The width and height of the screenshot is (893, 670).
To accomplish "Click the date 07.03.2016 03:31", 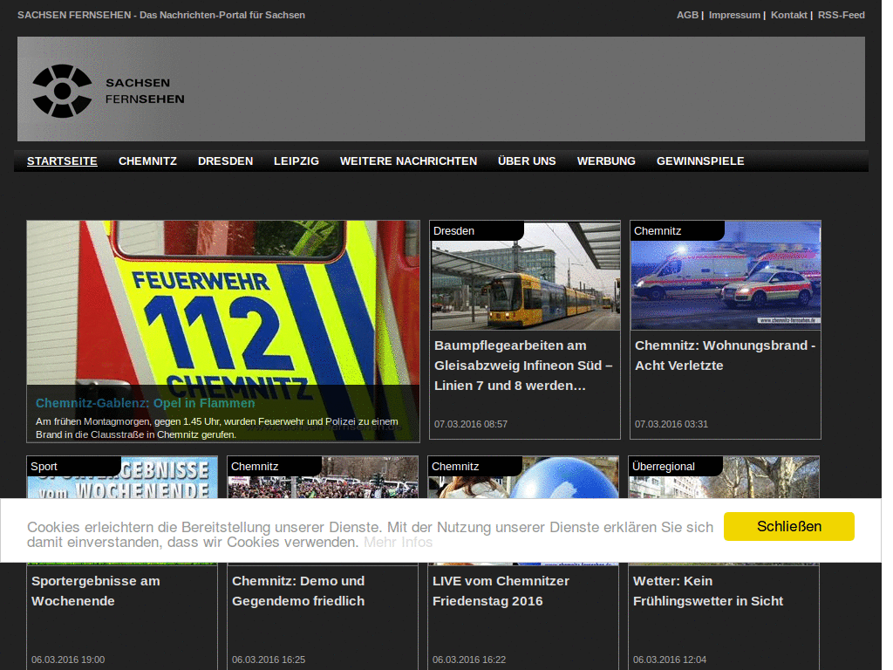I will click(671, 424).
